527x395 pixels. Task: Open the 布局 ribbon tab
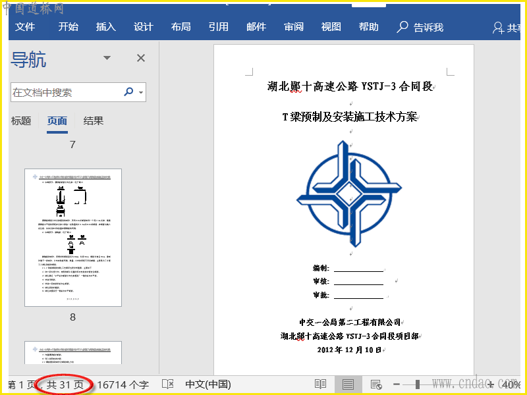coord(180,27)
